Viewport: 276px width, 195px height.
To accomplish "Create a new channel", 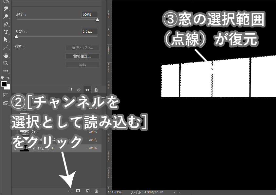I will tap(88, 191).
